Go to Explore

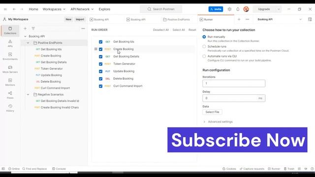[104, 9]
